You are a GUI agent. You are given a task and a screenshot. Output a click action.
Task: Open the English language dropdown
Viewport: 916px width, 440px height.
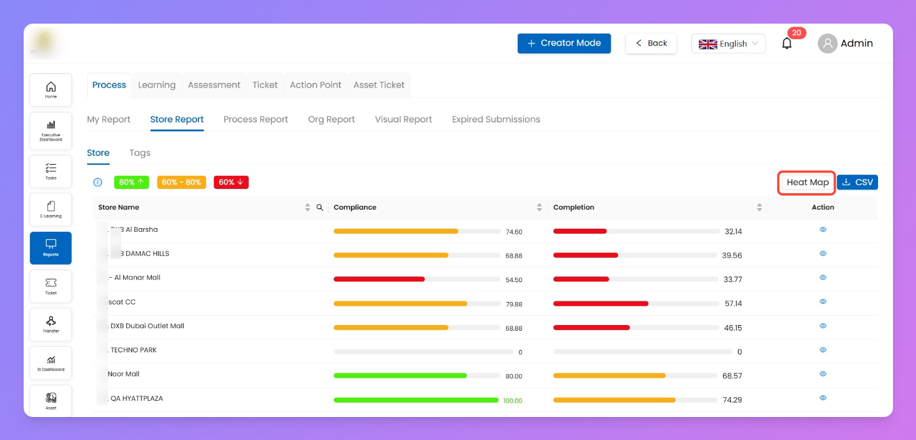click(x=728, y=44)
